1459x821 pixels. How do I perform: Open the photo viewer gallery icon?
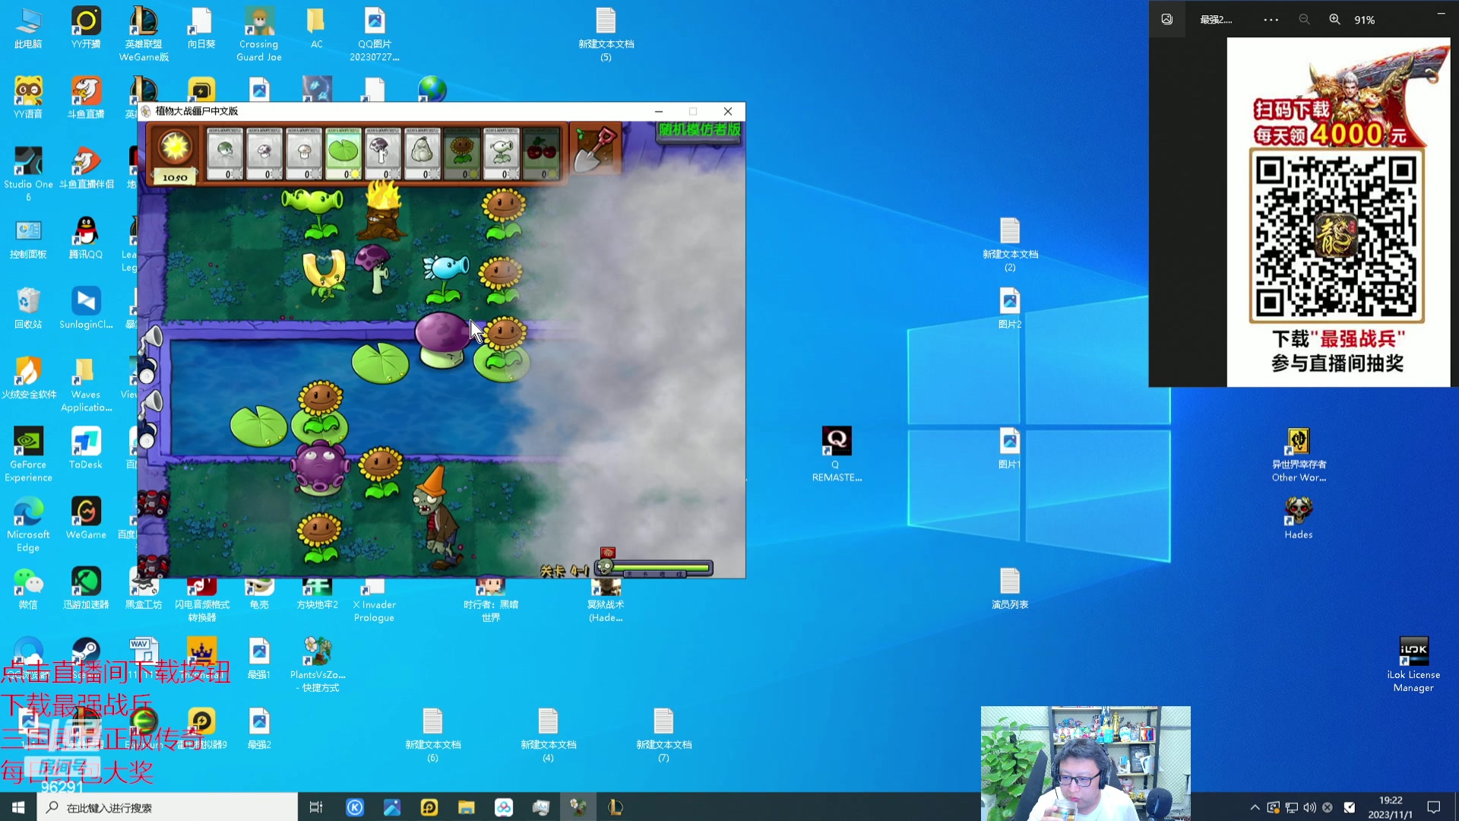coord(1167,20)
